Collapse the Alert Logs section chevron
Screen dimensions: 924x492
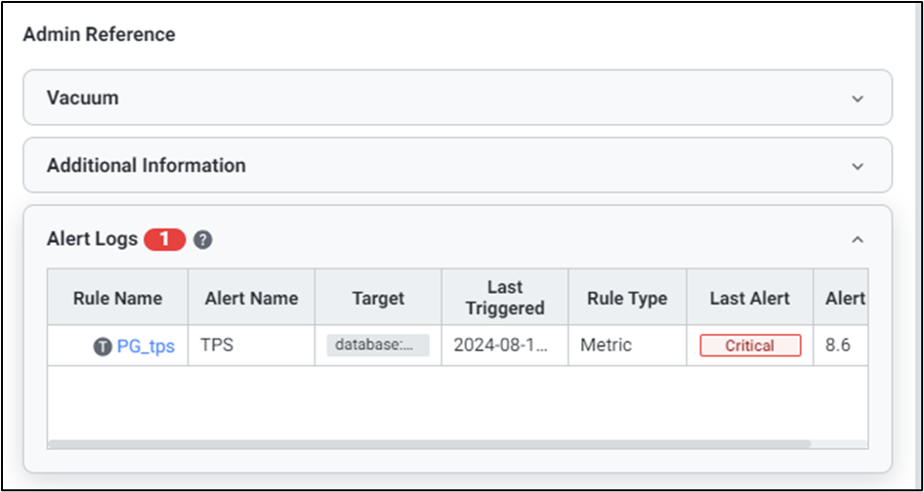(858, 239)
